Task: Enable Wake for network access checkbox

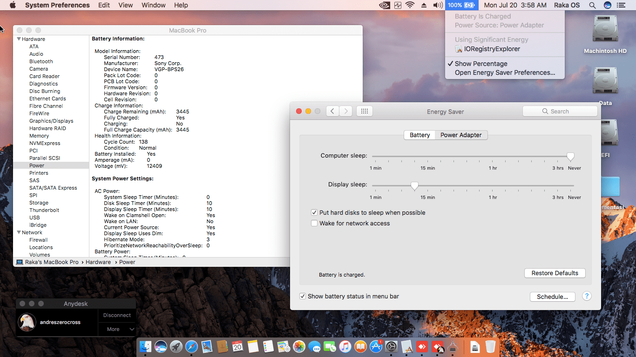Action: (314, 223)
